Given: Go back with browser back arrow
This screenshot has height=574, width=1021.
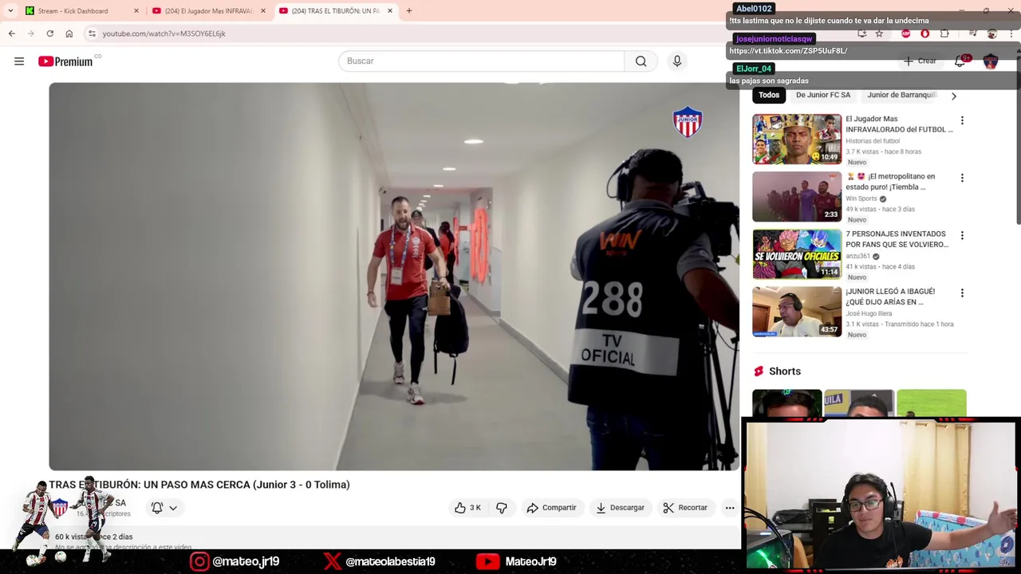Looking at the screenshot, I should click(x=11, y=33).
